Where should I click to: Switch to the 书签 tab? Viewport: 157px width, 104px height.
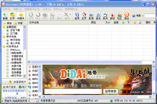pyautogui.click(x=18, y=23)
